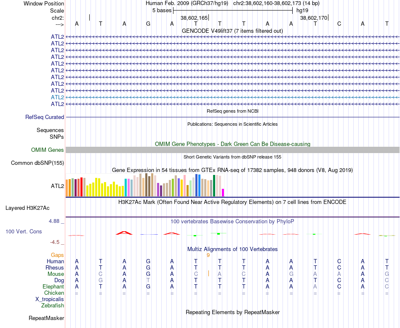The height and width of the screenshot is (328, 400).
Task: Click the G base in the sequence ruler
Action: coord(148,24)
